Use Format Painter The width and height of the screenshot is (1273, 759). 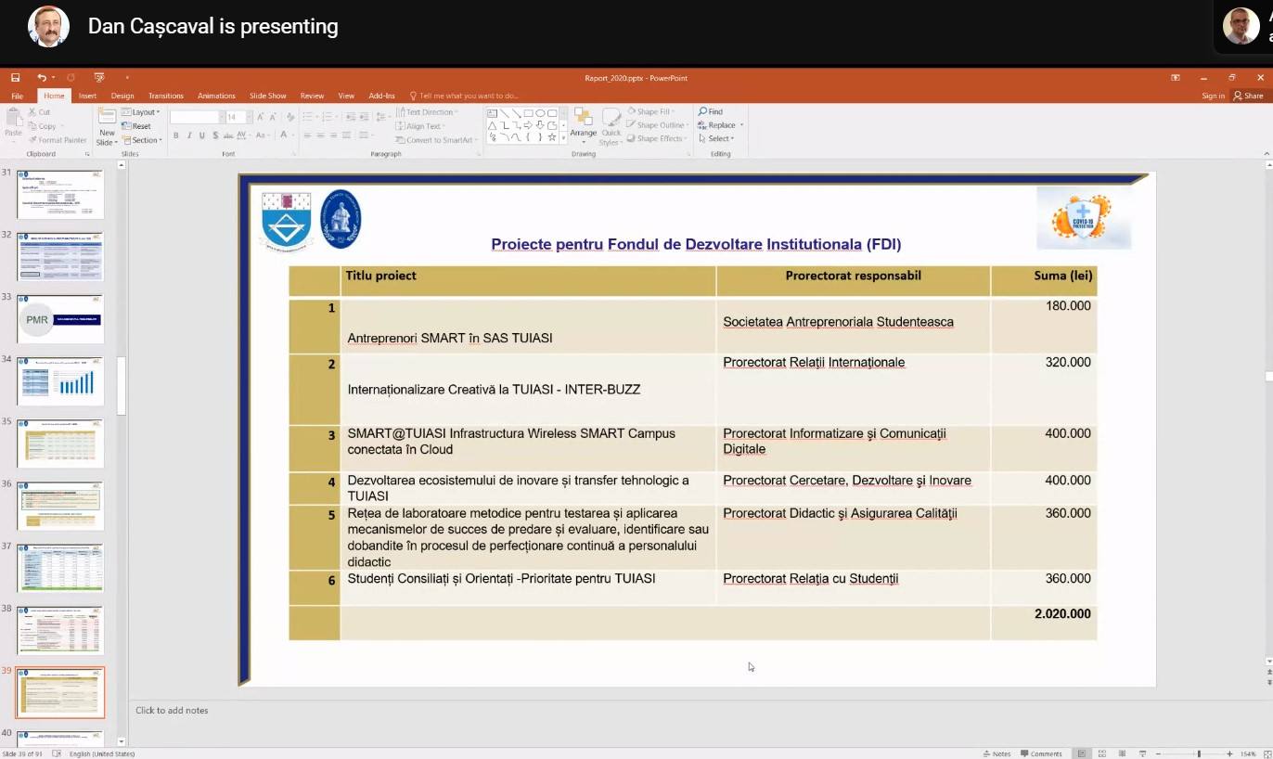[x=57, y=140]
